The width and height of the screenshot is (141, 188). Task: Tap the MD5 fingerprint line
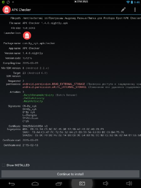[x=63, y=129]
